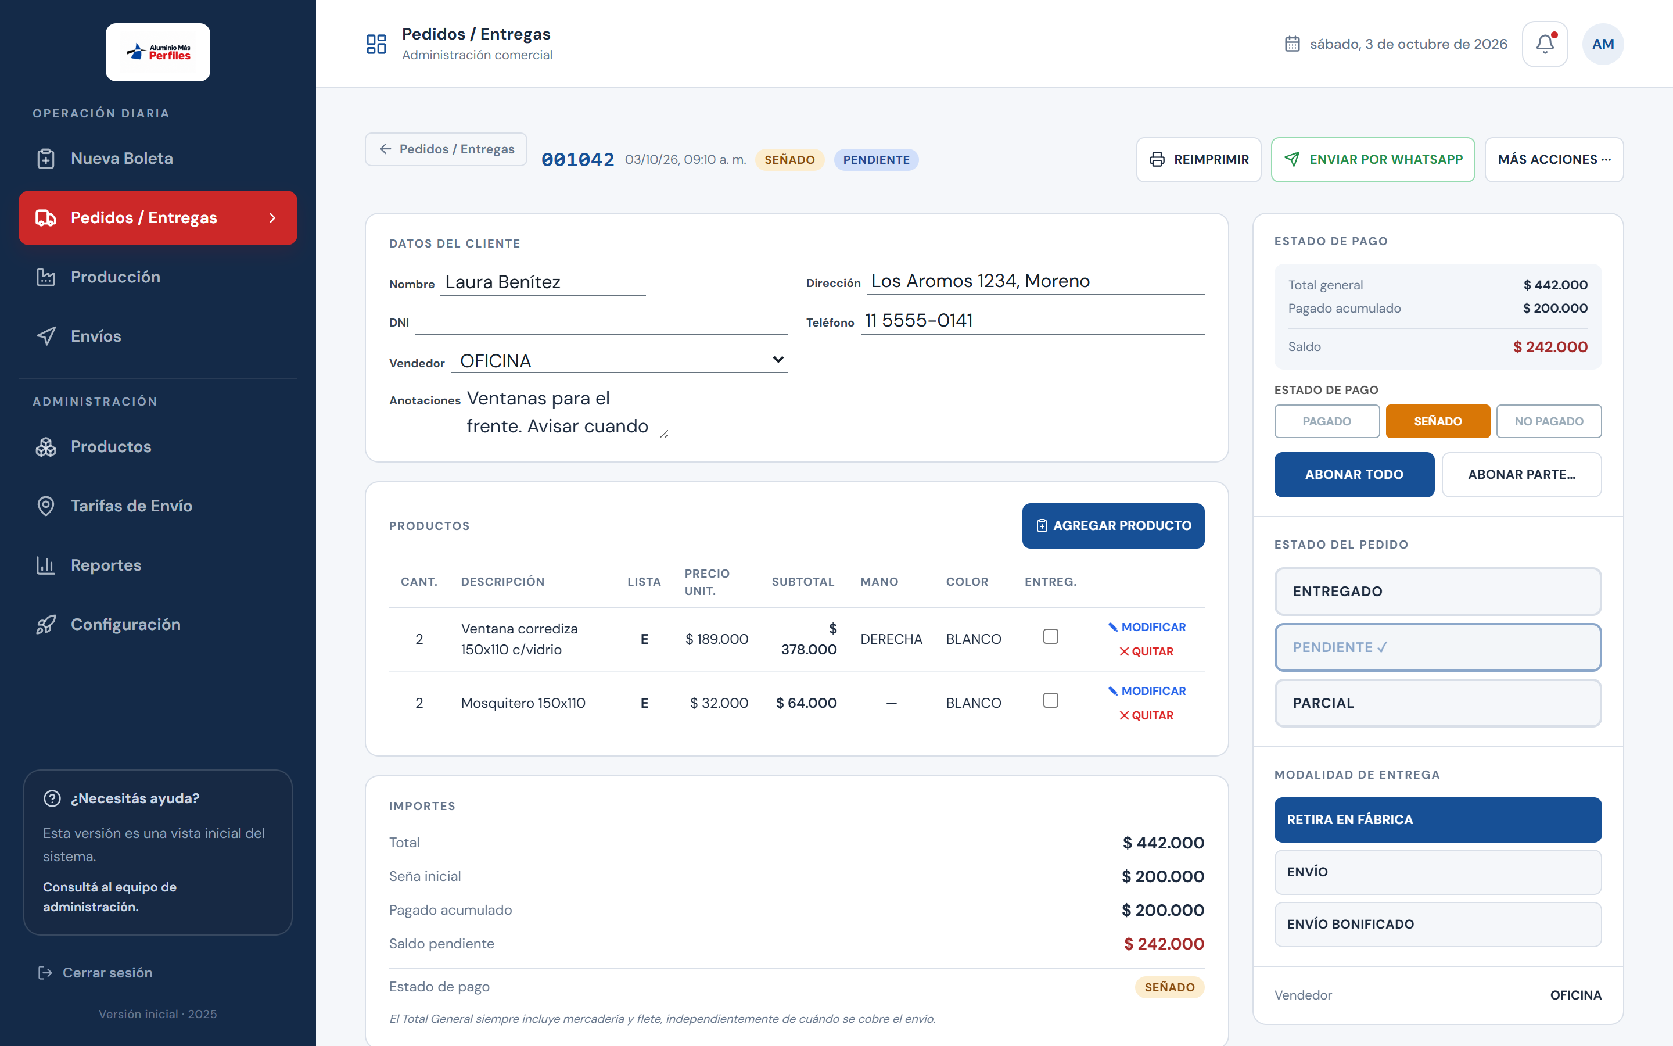Select Parcial order status
The width and height of the screenshot is (1673, 1046).
coord(1437,703)
